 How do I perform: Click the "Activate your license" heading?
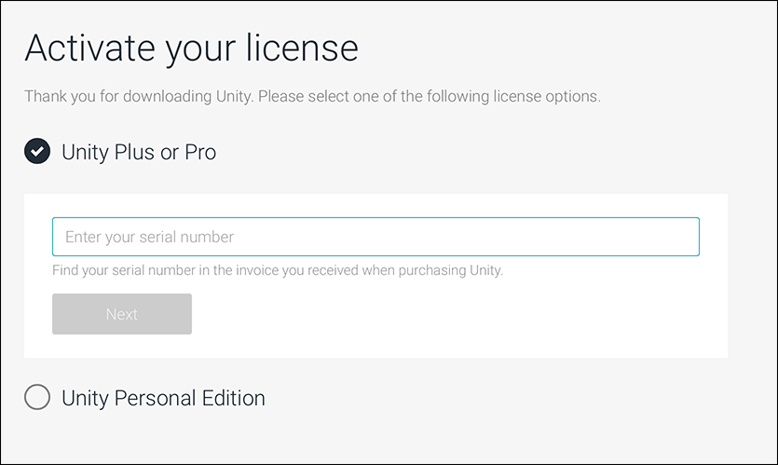[x=191, y=48]
